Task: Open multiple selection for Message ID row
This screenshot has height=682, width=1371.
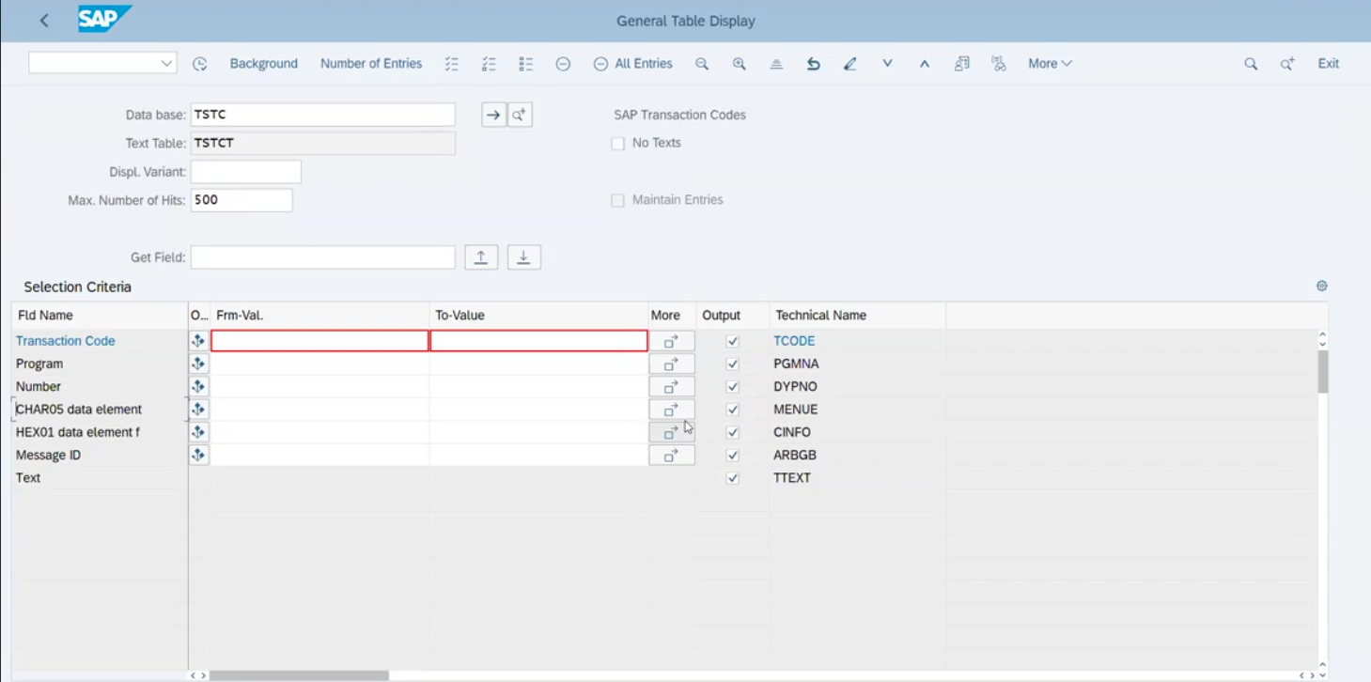Action: tap(672, 455)
